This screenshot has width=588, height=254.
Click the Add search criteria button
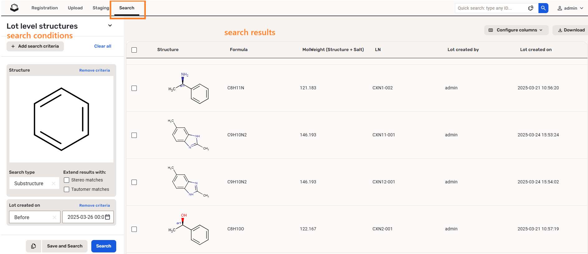[x=35, y=46]
